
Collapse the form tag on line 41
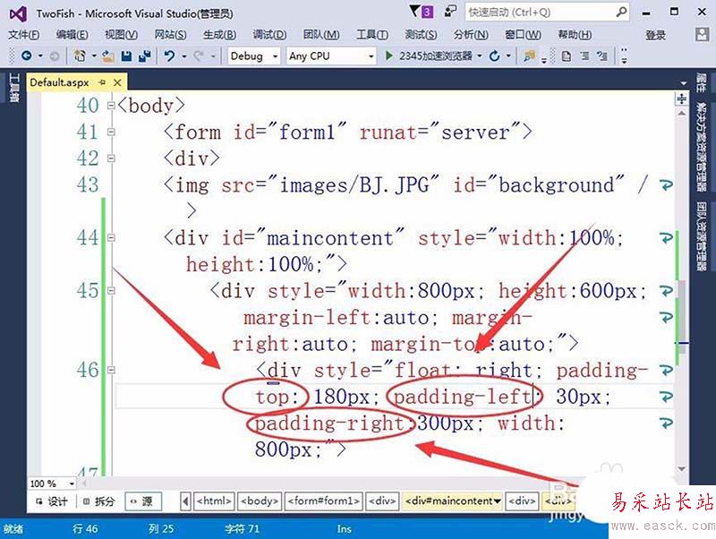(110, 132)
